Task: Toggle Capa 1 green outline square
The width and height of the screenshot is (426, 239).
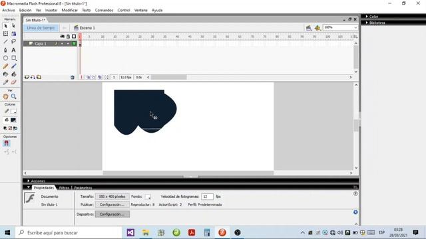Action: 74,44
